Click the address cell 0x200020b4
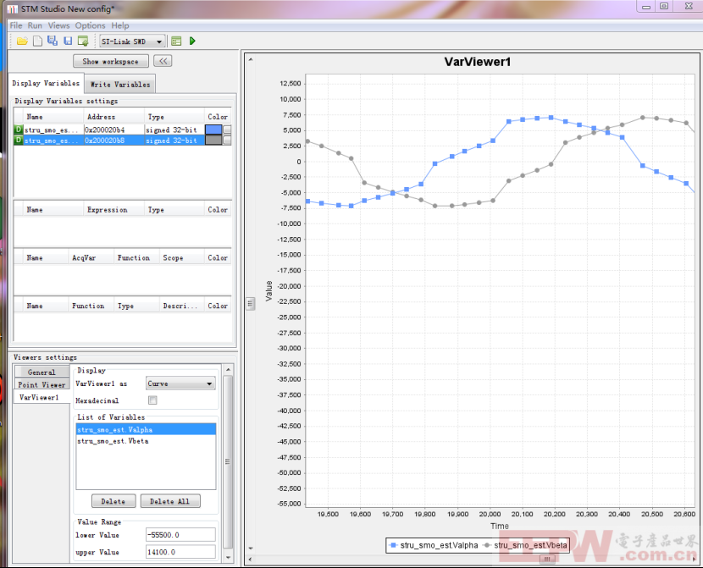 tap(113, 130)
